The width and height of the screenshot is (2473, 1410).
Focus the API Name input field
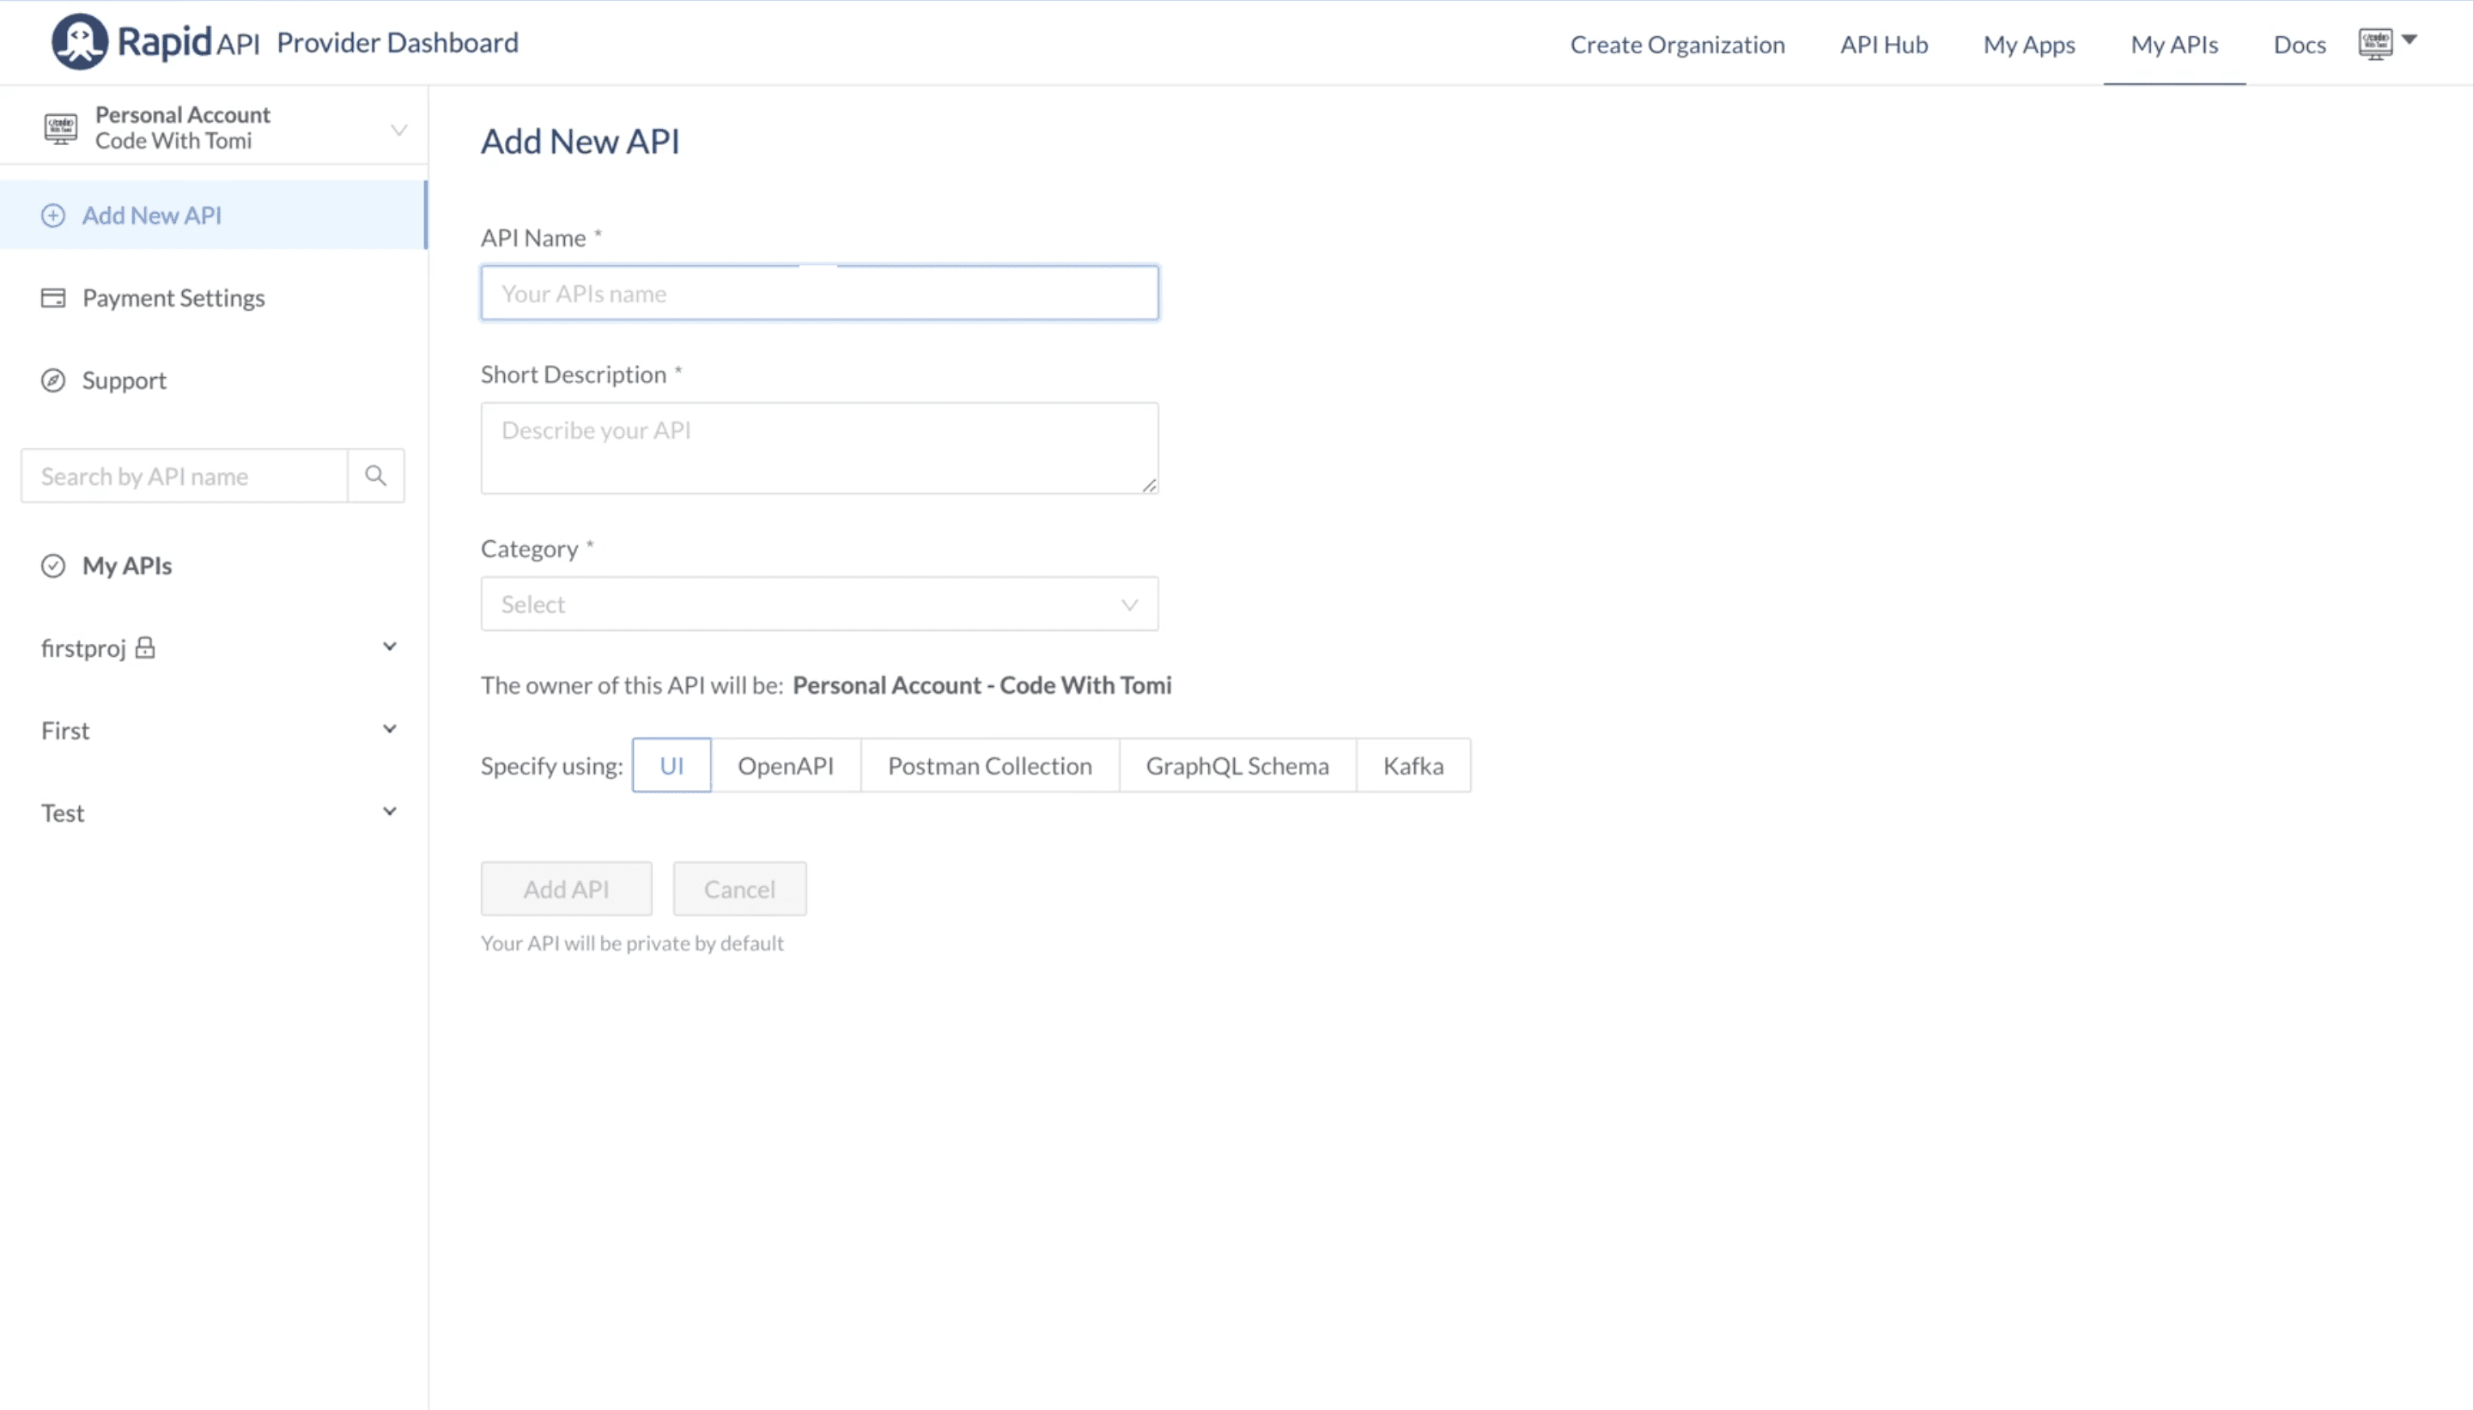pyautogui.click(x=819, y=293)
